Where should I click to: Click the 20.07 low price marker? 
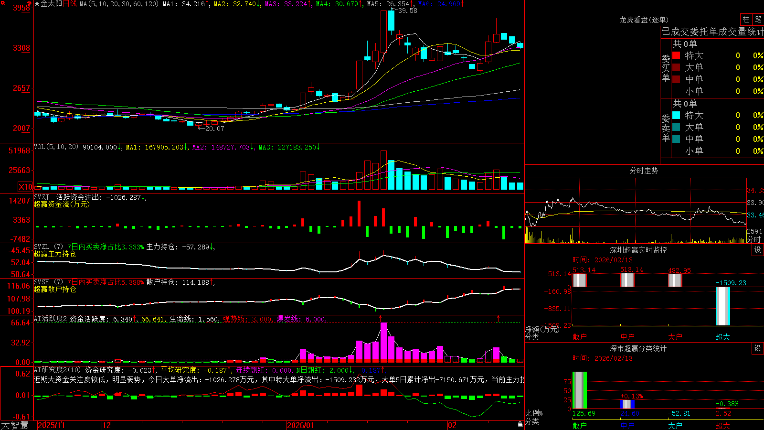click(215, 129)
